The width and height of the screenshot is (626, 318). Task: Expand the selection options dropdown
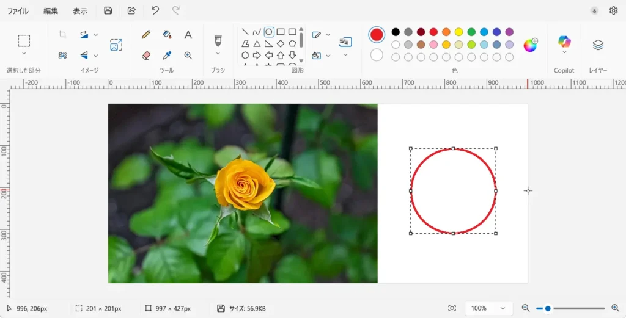pyautogui.click(x=24, y=53)
